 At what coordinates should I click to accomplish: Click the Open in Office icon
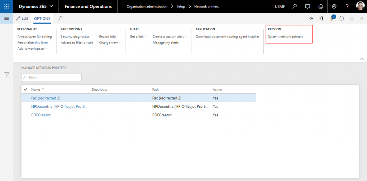pos(321,19)
